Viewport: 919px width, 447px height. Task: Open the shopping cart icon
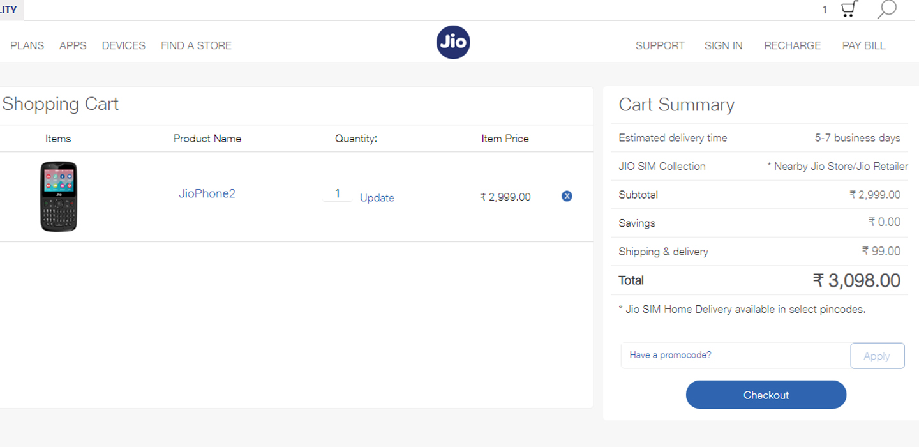[849, 10]
